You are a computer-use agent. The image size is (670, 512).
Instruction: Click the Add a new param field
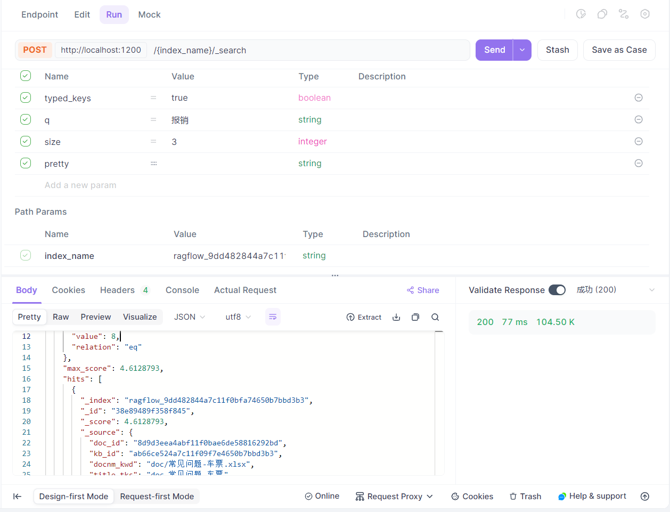coord(80,185)
